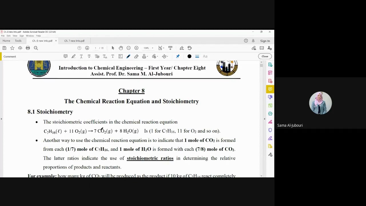Switch to the Home tab
The height and width of the screenshot is (206, 366).
pyautogui.click(x=6, y=41)
